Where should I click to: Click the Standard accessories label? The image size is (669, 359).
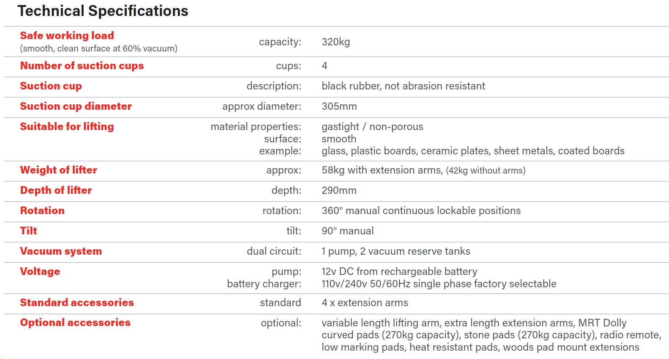point(77,302)
